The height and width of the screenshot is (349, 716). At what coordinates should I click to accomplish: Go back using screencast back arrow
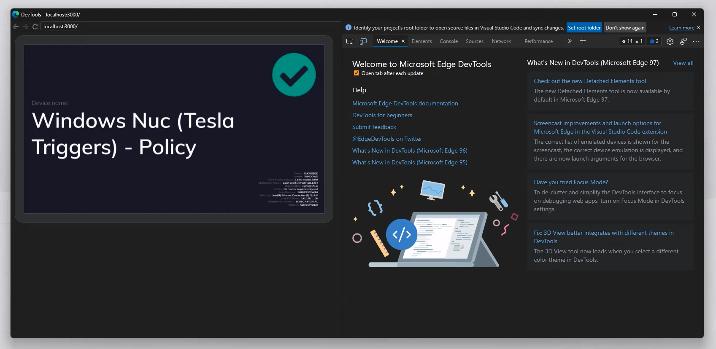tap(16, 27)
